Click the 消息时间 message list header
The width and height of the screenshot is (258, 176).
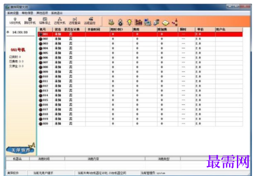pyautogui.click(x=47, y=159)
